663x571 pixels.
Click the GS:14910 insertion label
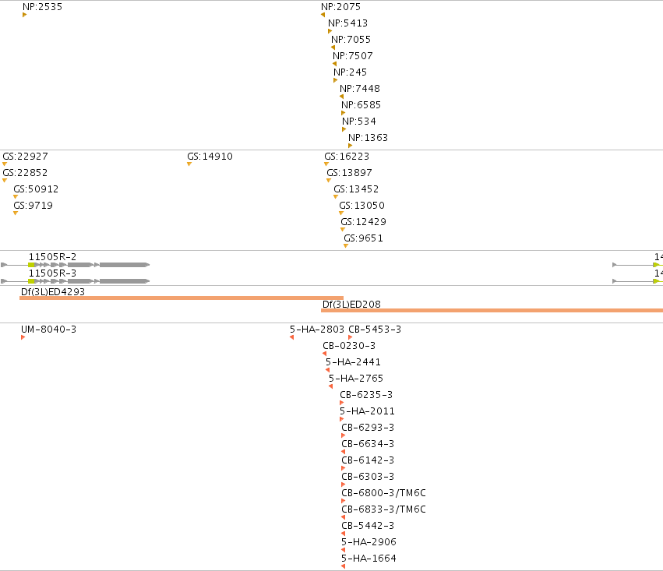click(210, 157)
